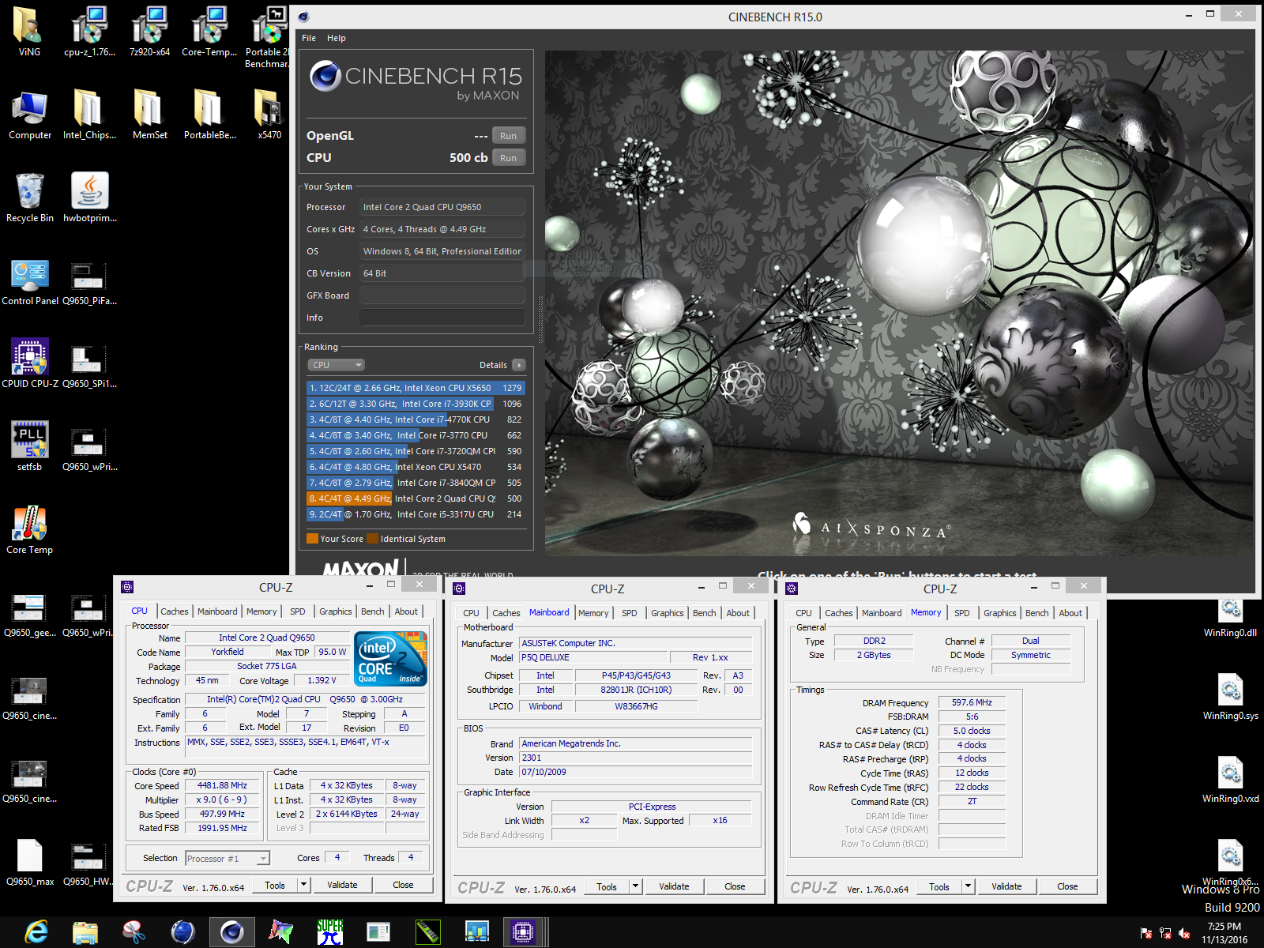Expand ranking Details arrow

click(x=519, y=365)
